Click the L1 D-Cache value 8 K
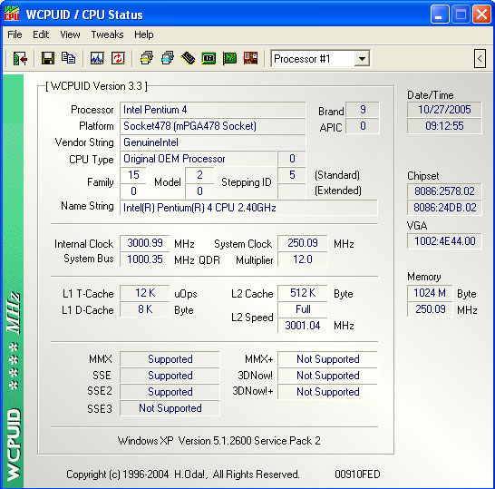The height and width of the screenshot is (489, 495). click(144, 309)
